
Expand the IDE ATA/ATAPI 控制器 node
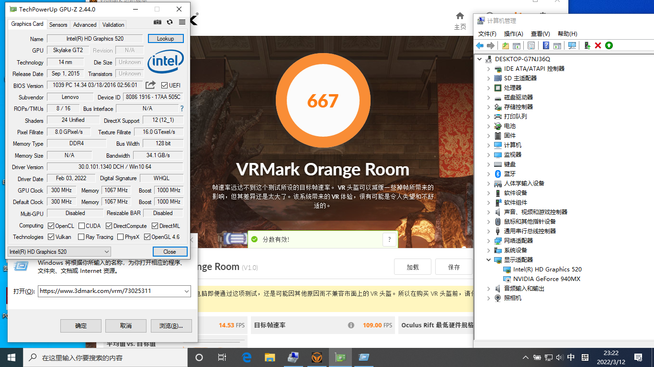click(488, 69)
